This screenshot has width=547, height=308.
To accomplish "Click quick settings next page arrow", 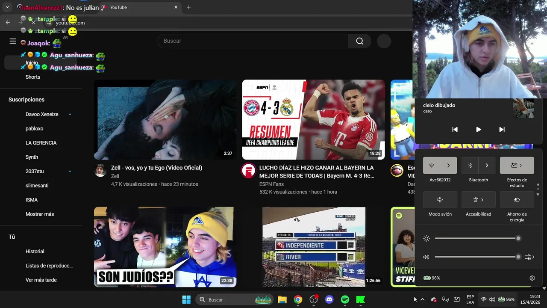I will 538,194.
